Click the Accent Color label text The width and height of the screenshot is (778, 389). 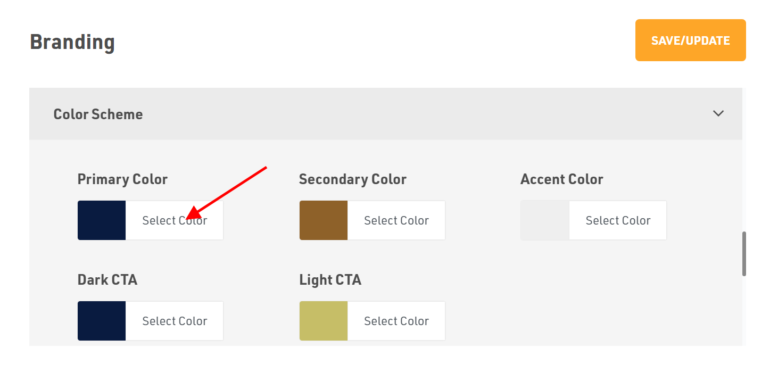[561, 179]
